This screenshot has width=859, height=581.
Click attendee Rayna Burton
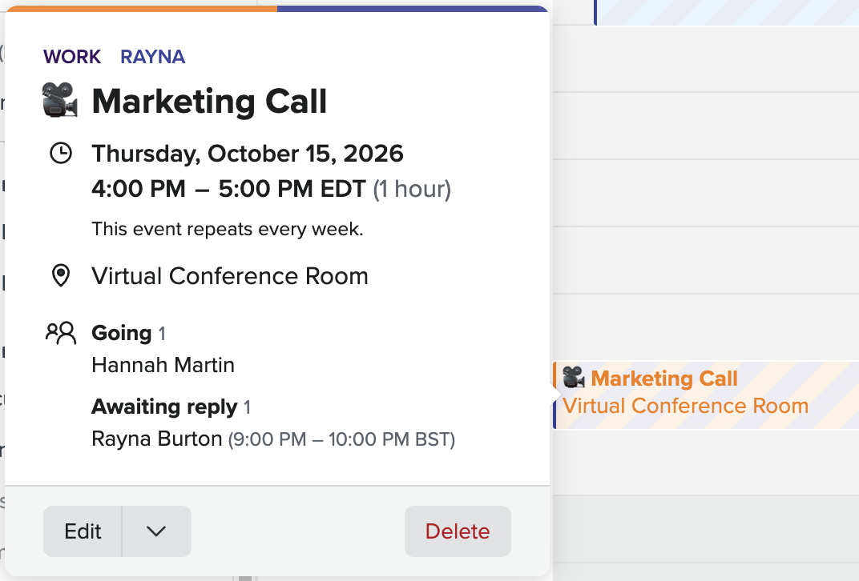(x=157, y=439)
